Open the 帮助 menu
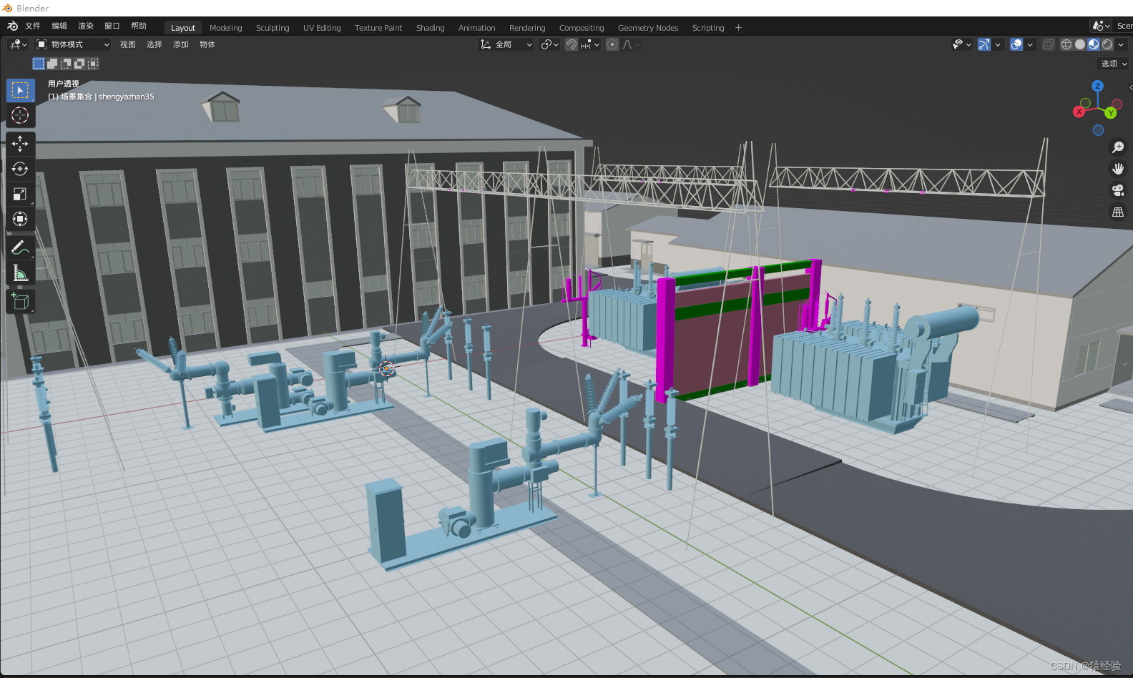 pos(139,26)
